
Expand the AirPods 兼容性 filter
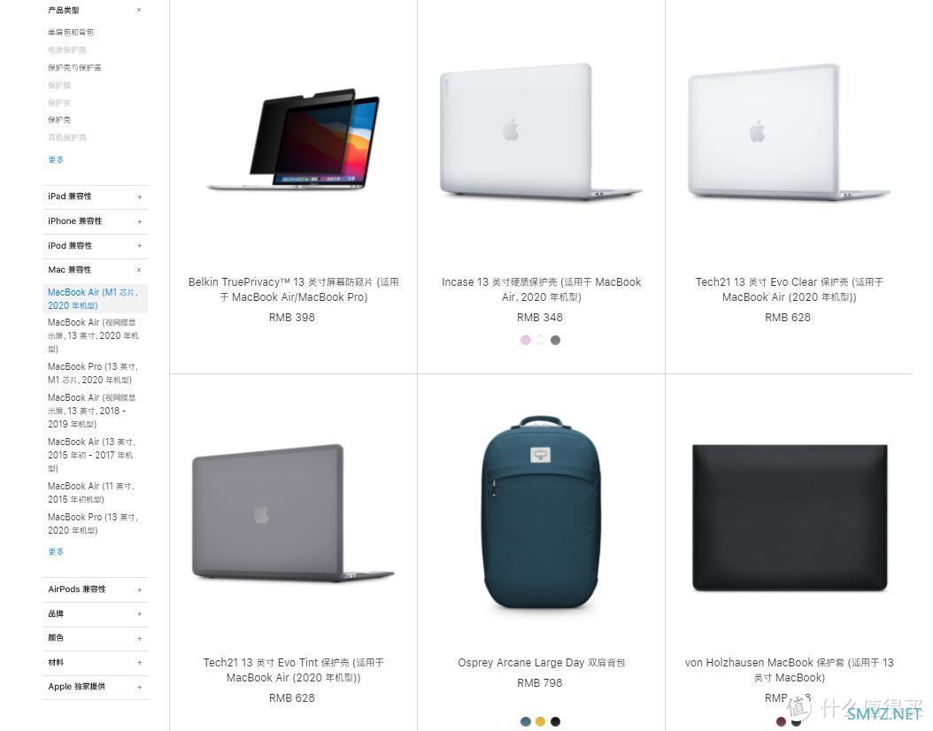coord(96,589)
